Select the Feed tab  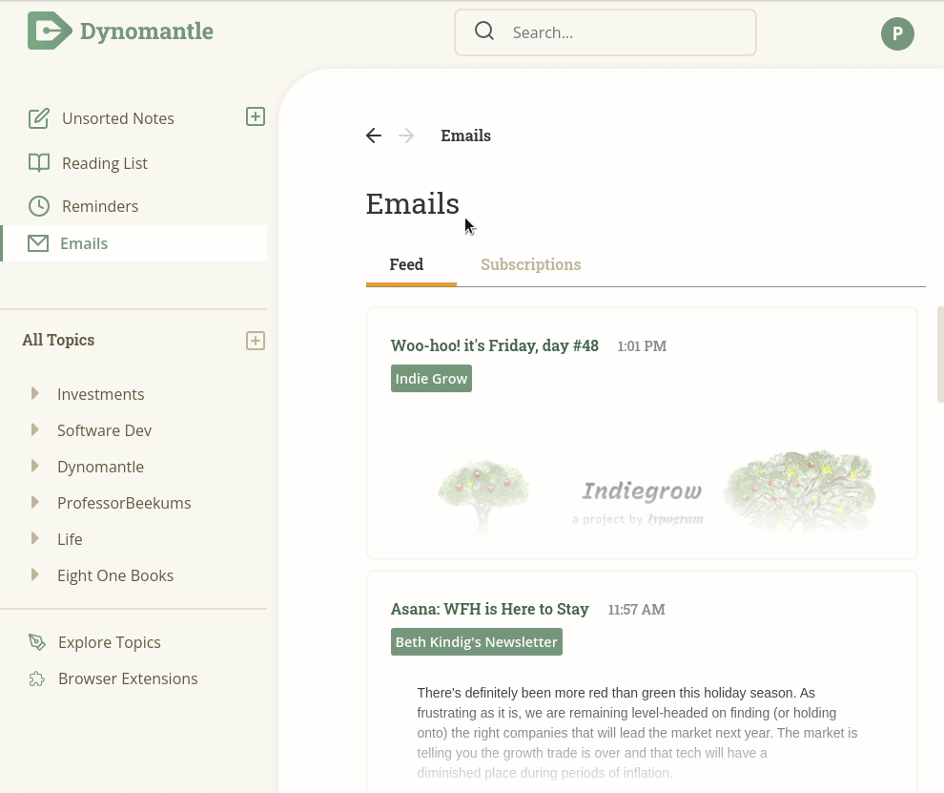406,264
